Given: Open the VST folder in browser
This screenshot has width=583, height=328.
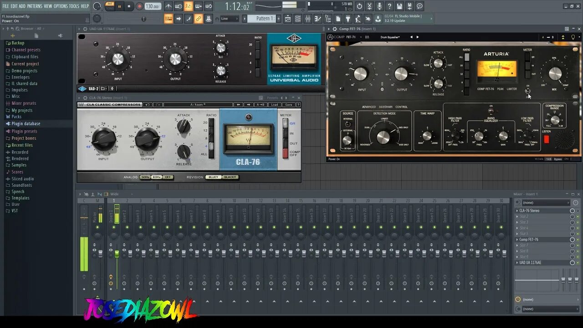Looking at the screenshot, I should (15, 210).
